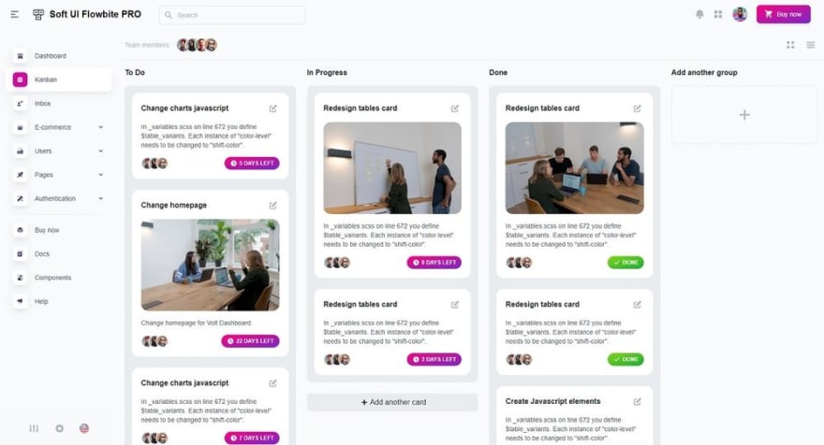Open the language flag selector
Image resolution: width=824 pixels, height=445 pixels.
click(x=84, y=428)
